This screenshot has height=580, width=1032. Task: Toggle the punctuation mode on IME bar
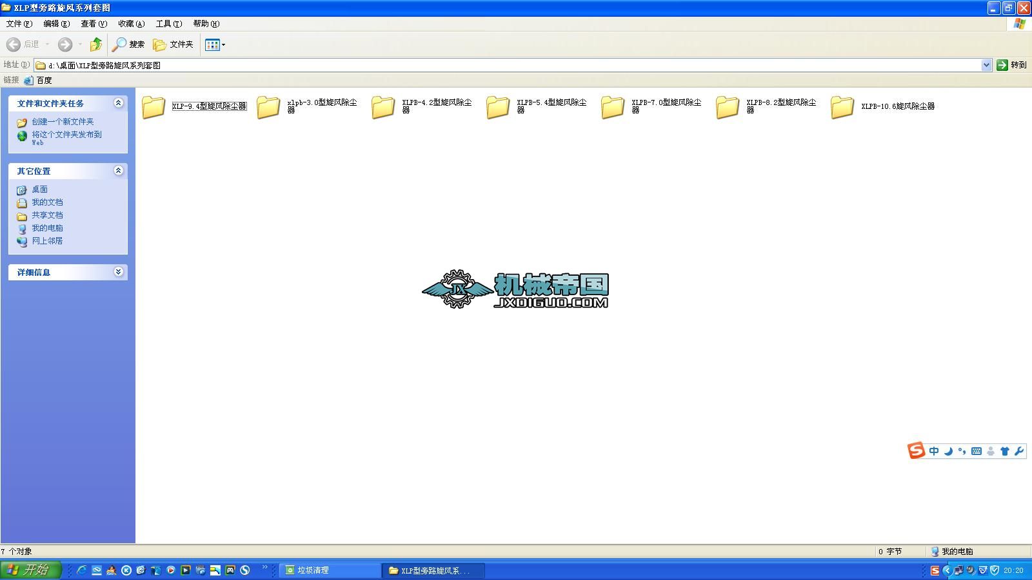click(x=962, y=451)
